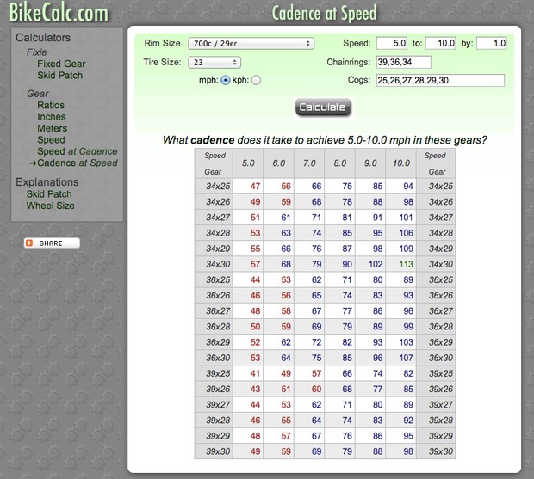This screenshot has height=479, width=534.
Task: Open the Rim Size dropdown
Action: 251,44
